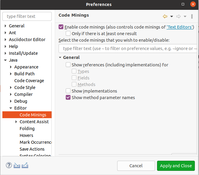
Task: Toggle the Types checkbox
Action: click(74, 71)
